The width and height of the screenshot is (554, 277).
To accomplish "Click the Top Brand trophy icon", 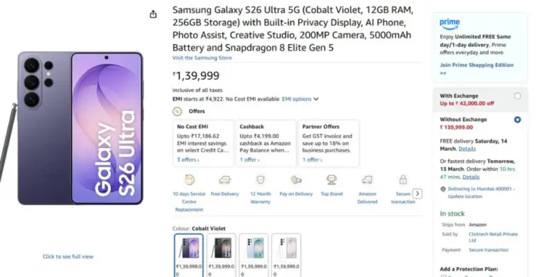I will point(331,179).
